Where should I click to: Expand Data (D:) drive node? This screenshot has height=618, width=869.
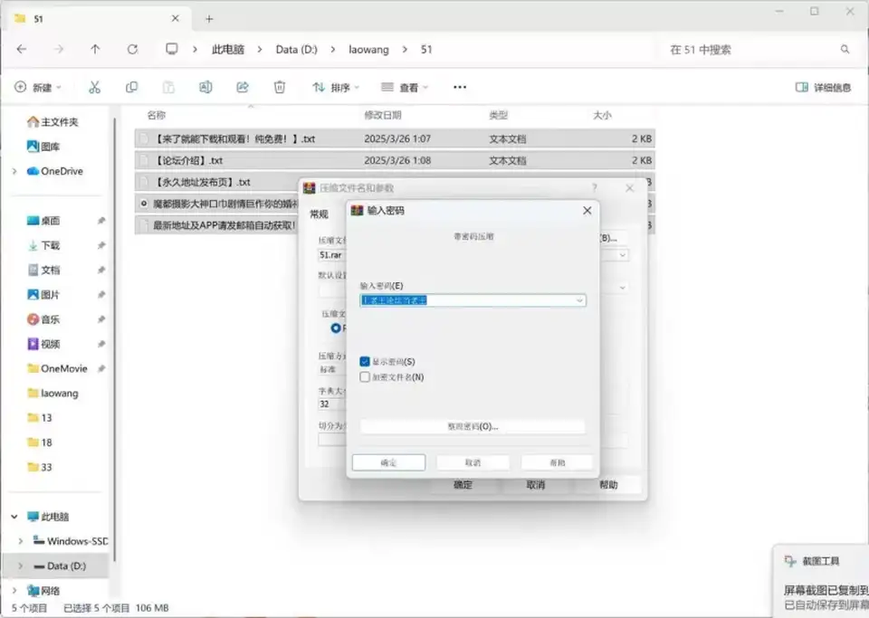click(x=21, y=566)
